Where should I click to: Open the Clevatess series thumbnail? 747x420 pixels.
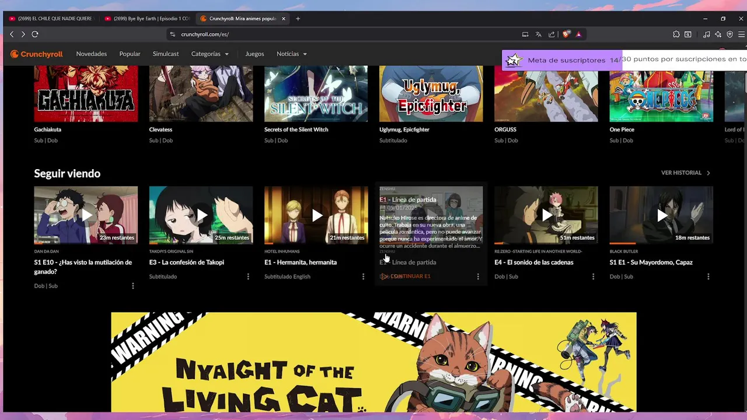coord(201,93)
